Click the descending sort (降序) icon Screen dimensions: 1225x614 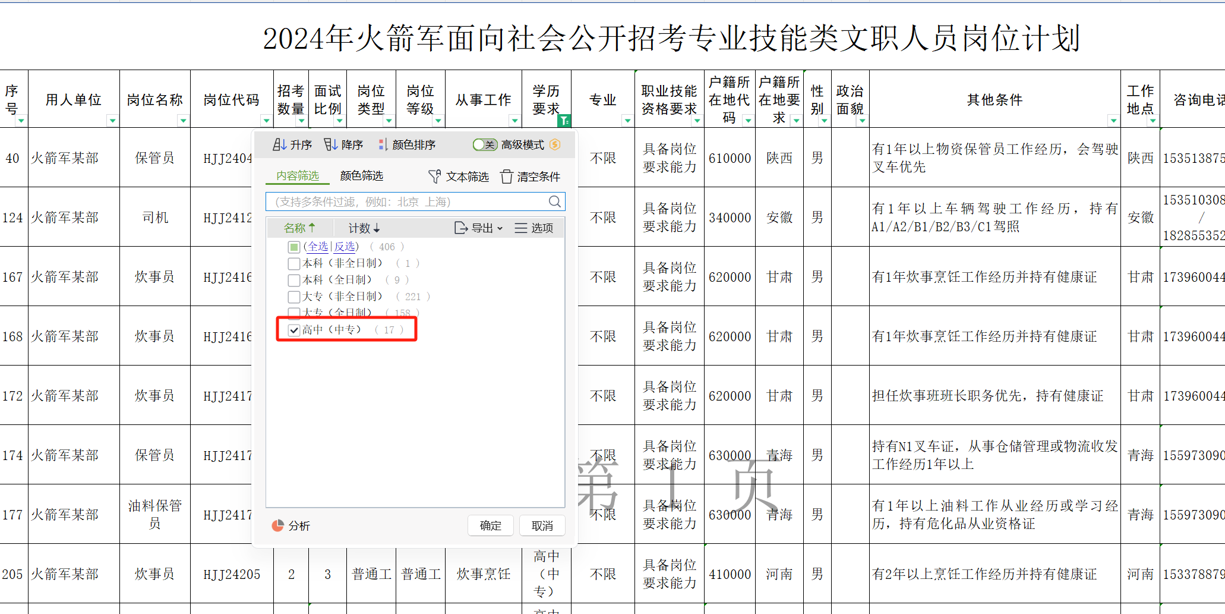point(330,144)
